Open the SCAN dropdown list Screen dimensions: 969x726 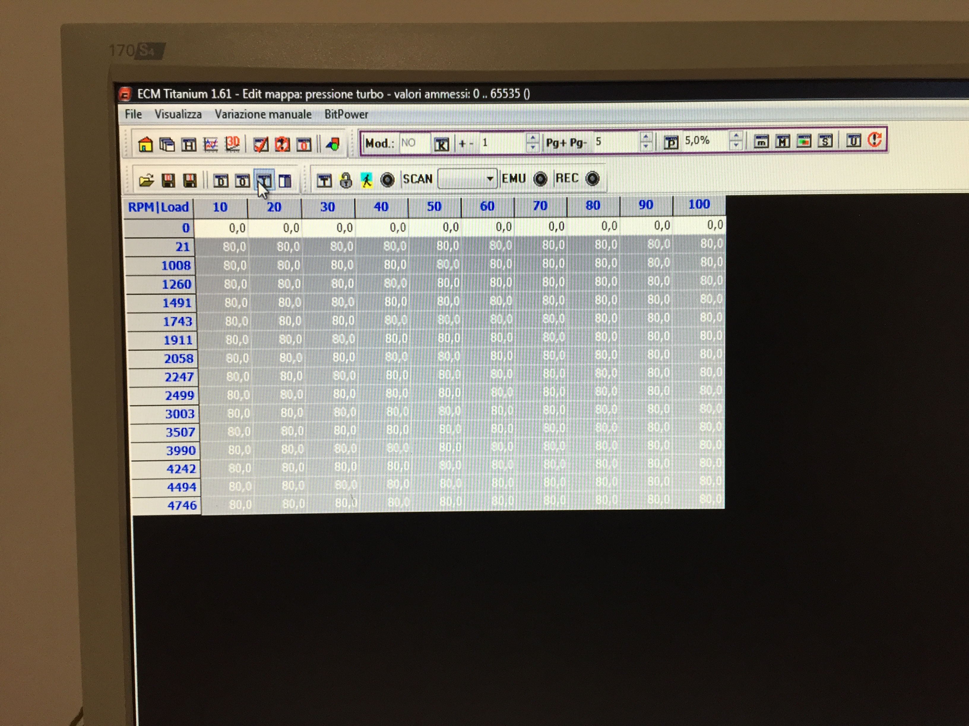coord(490,179)
